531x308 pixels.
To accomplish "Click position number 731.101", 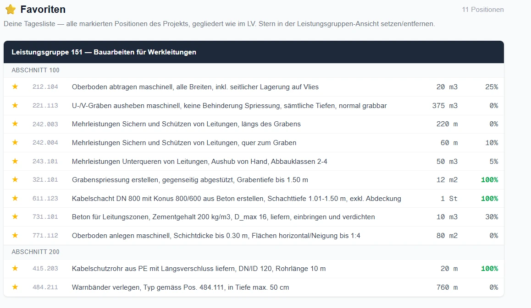I will [45, 217].
